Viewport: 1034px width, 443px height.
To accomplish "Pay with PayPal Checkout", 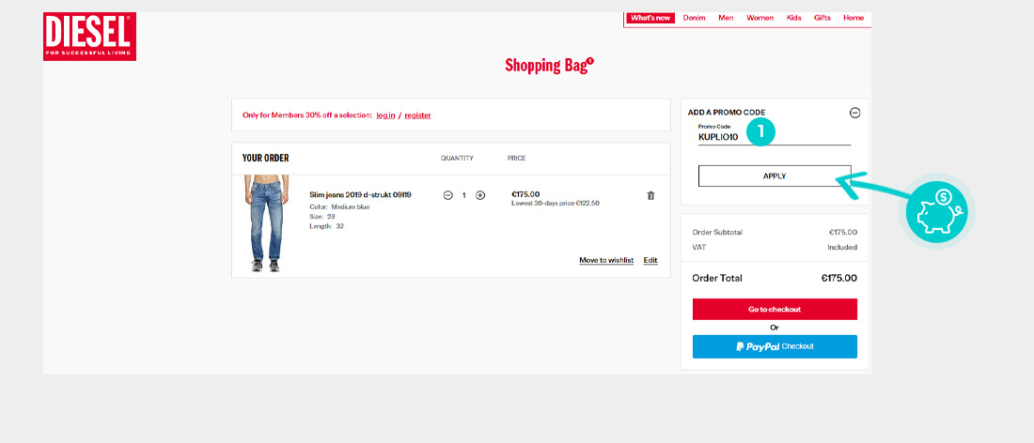I will pyautogui.click(x=775, y=346).
